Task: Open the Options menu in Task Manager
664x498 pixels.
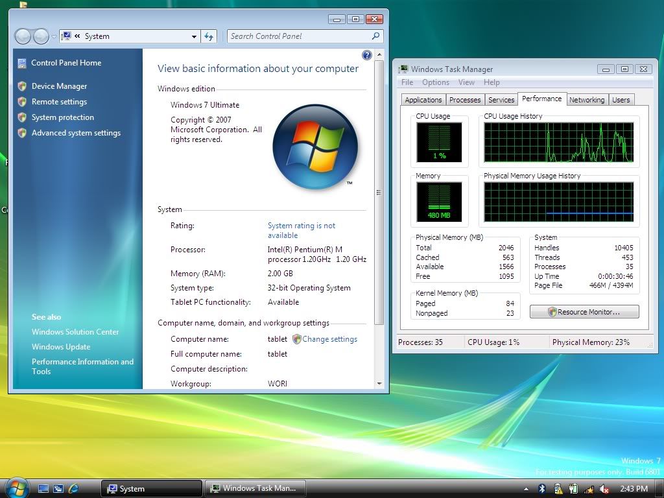Action: [435, 82]
